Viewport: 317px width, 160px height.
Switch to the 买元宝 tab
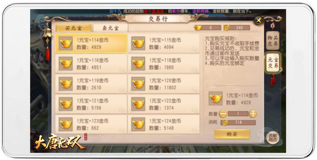point(74,28)
